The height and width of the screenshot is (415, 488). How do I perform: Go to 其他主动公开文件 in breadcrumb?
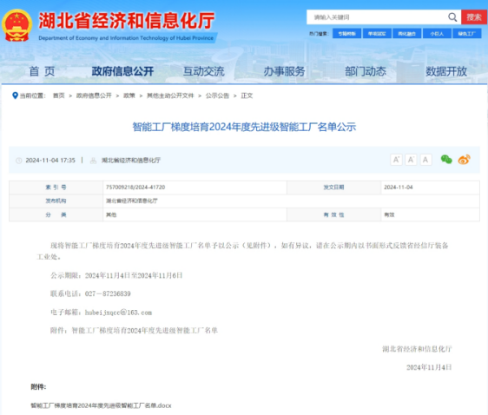[x=170, y=96]
